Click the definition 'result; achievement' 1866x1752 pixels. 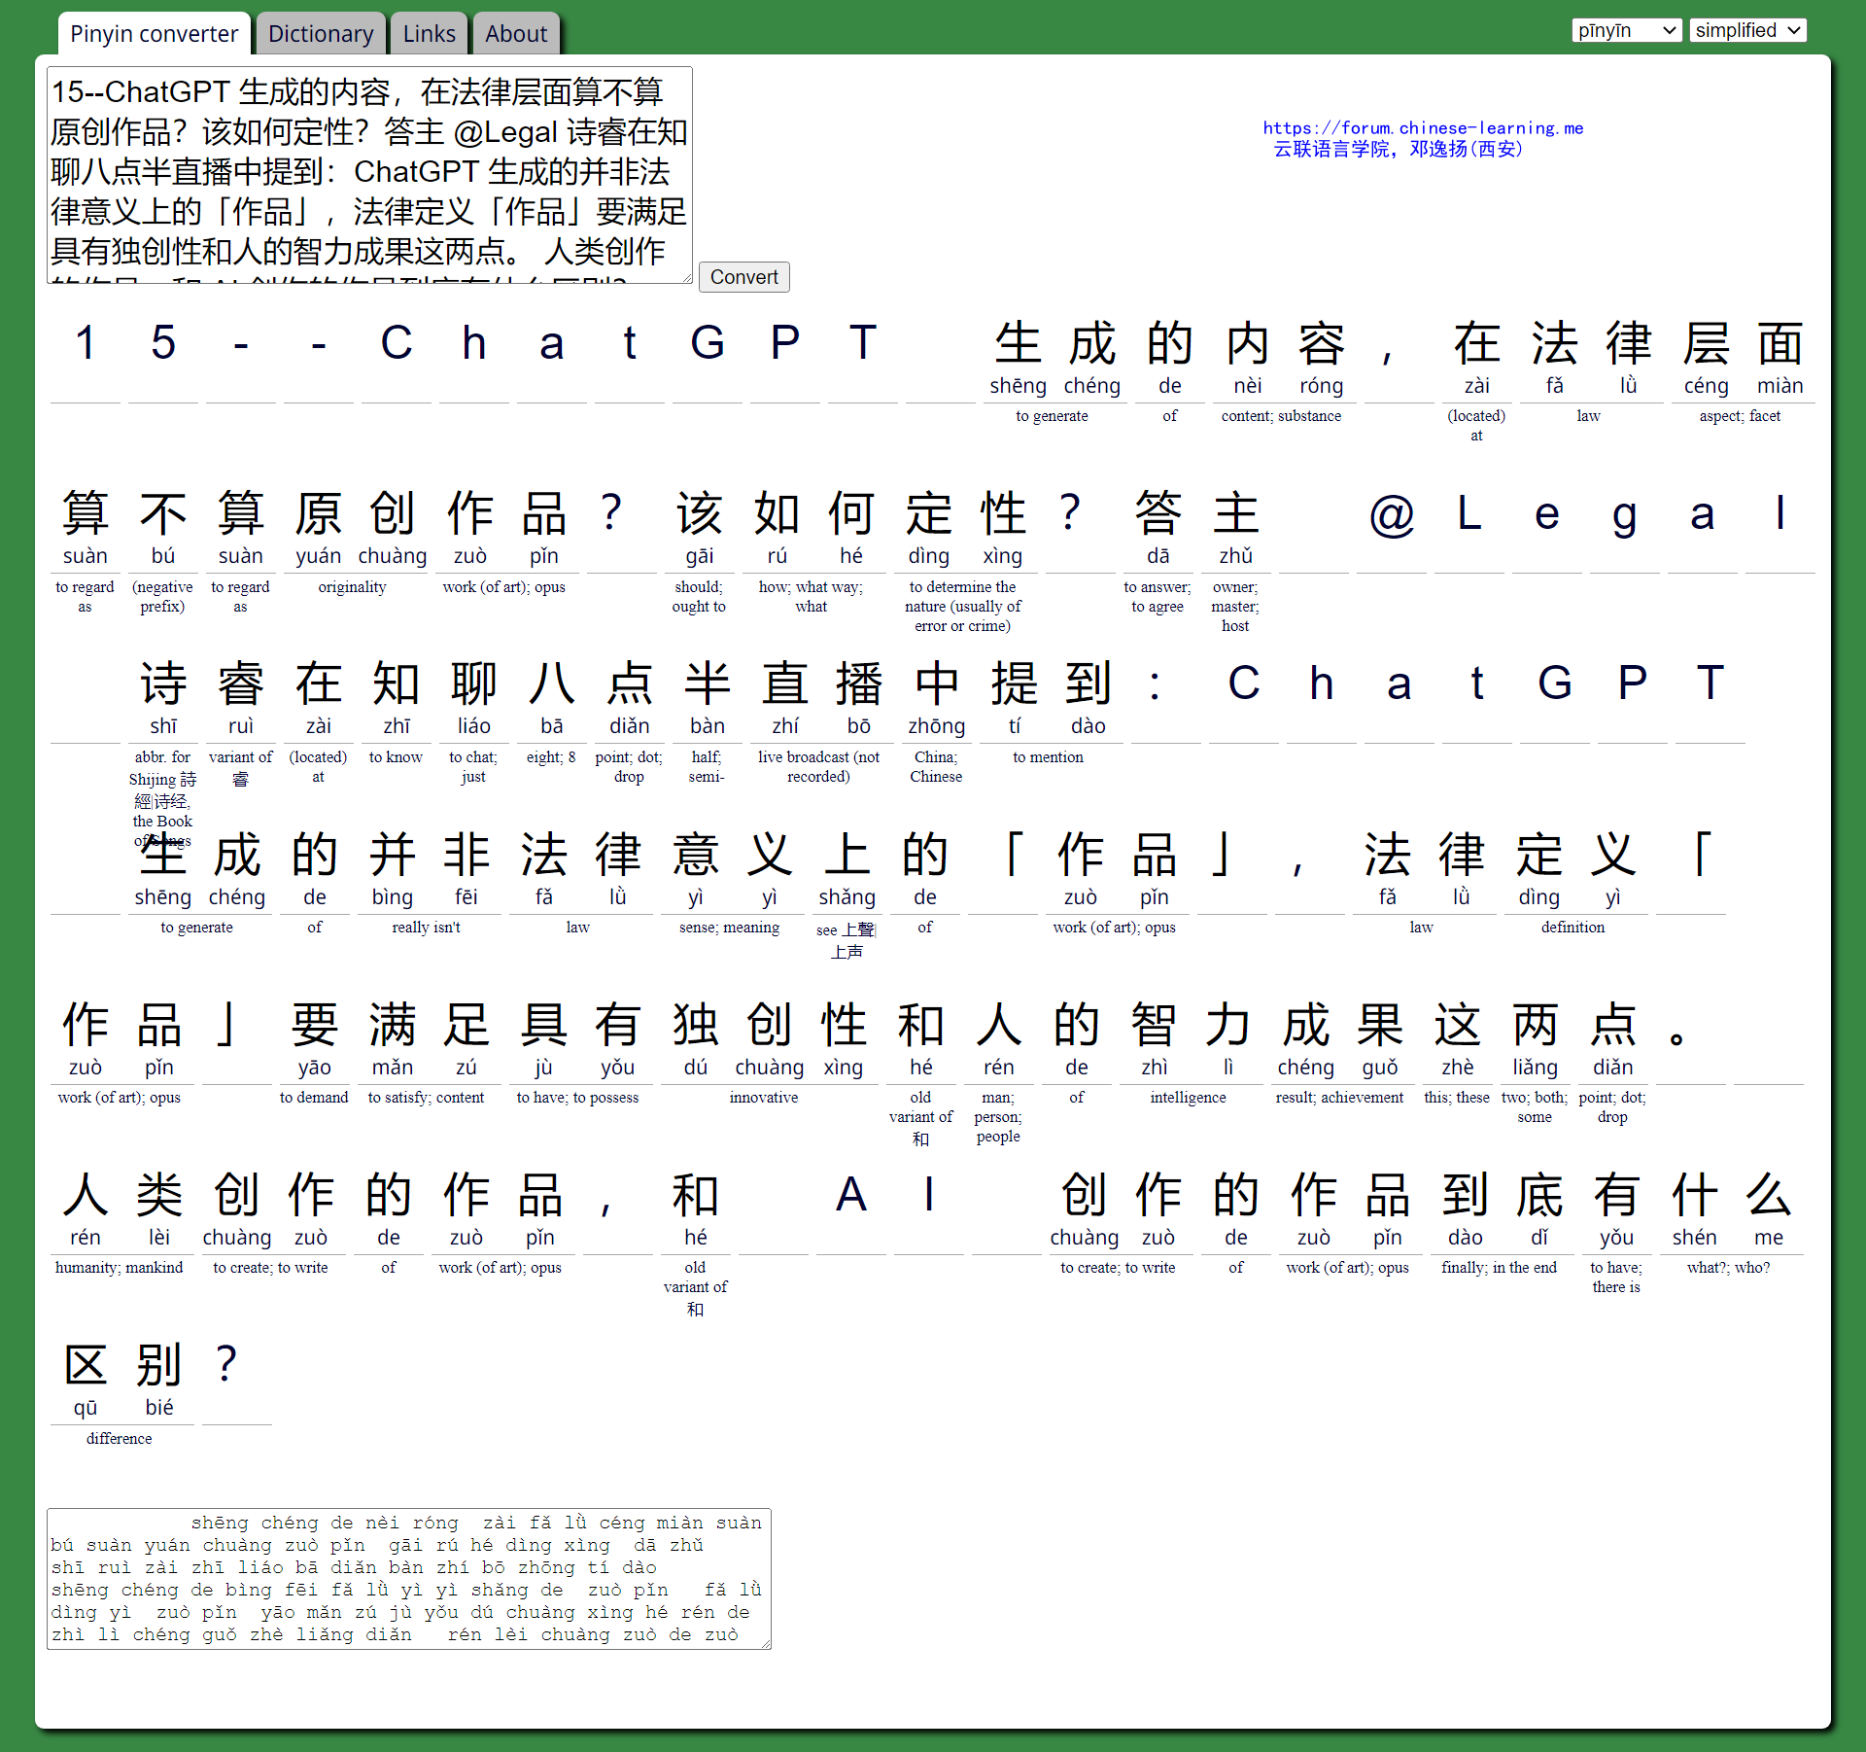pos(1339,1098)
